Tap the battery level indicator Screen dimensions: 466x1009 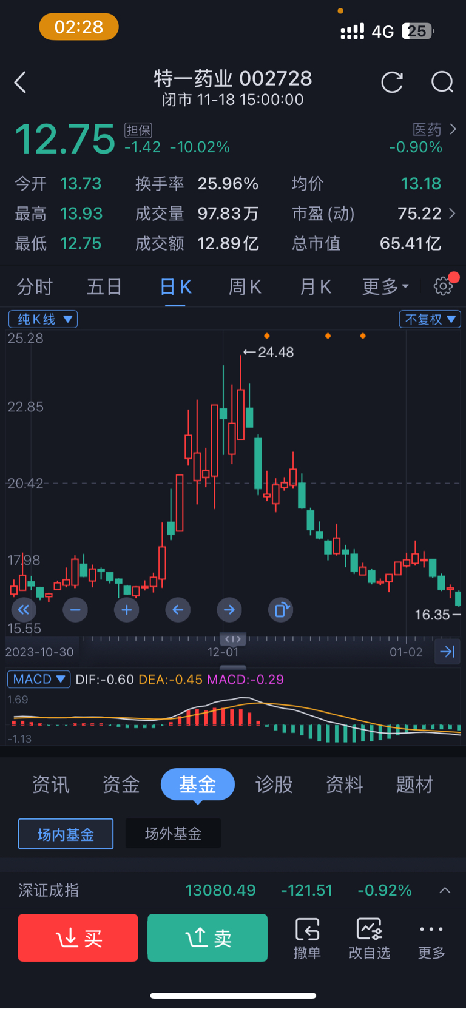pyautogui.click(x=419, y=31)
